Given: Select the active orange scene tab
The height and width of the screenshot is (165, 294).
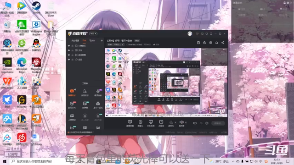Looking at the screenshot, I should pyautogui.click(x=84, y=40).
